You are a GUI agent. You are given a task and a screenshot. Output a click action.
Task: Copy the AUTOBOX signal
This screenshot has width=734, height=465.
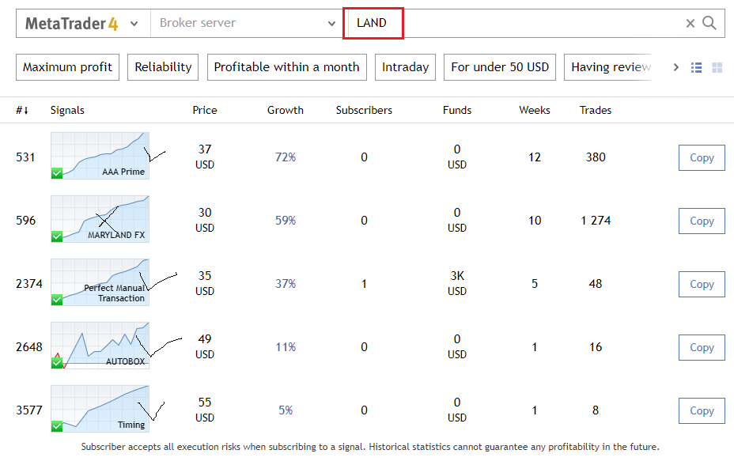(702, 348)
